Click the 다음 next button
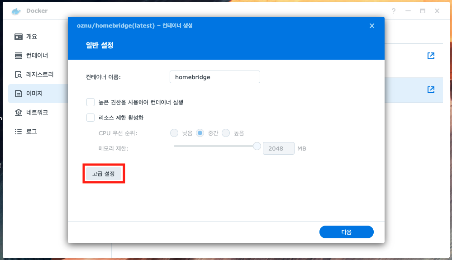Viewport: 452px width, 260px height. pyautogui.click(x=346, y=232)
